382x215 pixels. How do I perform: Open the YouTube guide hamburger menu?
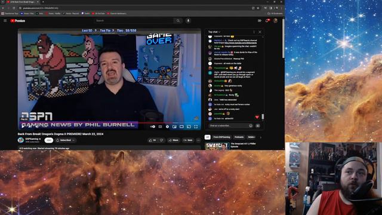coord(5,21)
